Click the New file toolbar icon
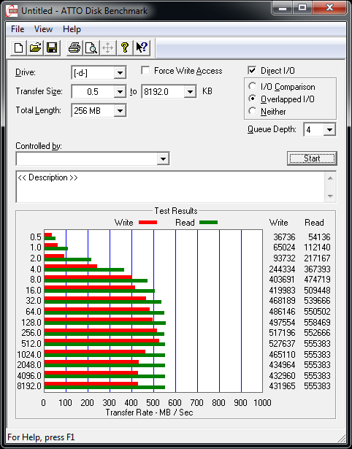The width and height of the screenshot is (352, 449). point(19,48)
